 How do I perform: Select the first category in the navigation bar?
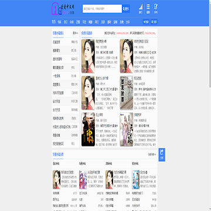pyautogui.click(x=54, y=22)
